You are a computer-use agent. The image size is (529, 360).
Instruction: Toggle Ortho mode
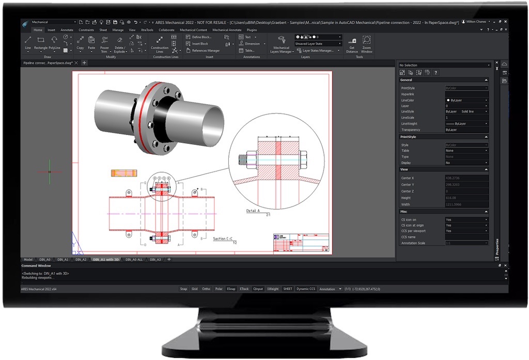point(206,289)
